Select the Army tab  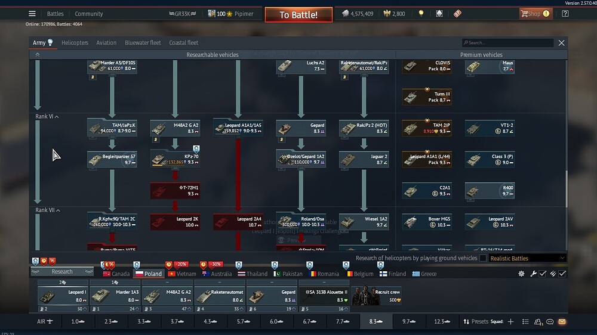pyautogui.click(x=42, y=42)
